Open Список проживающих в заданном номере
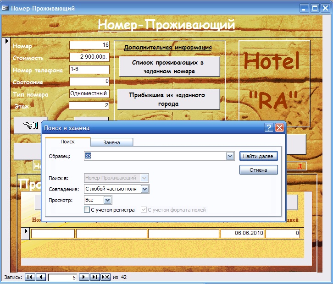333x284 pixels. [x=169, y=66]
